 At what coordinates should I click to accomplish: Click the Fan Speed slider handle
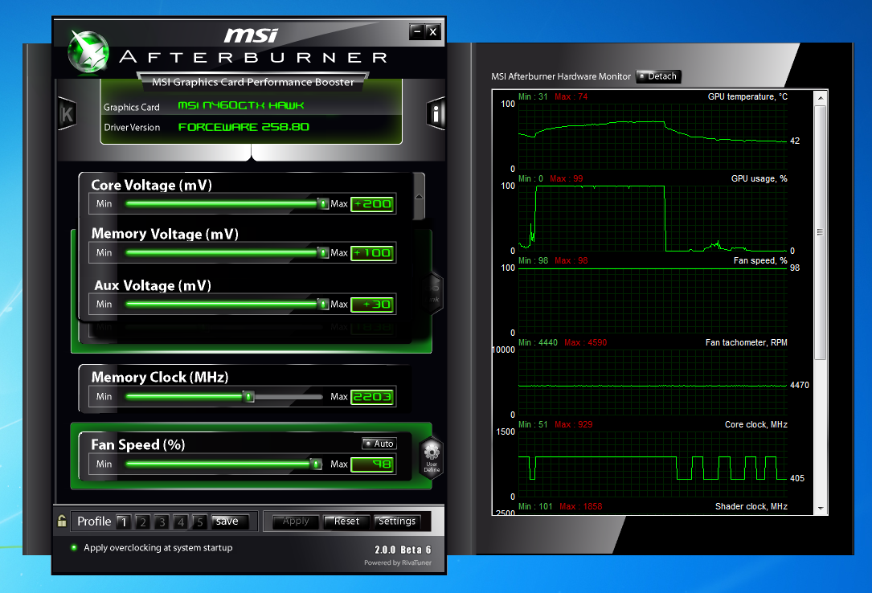[316, 464]
